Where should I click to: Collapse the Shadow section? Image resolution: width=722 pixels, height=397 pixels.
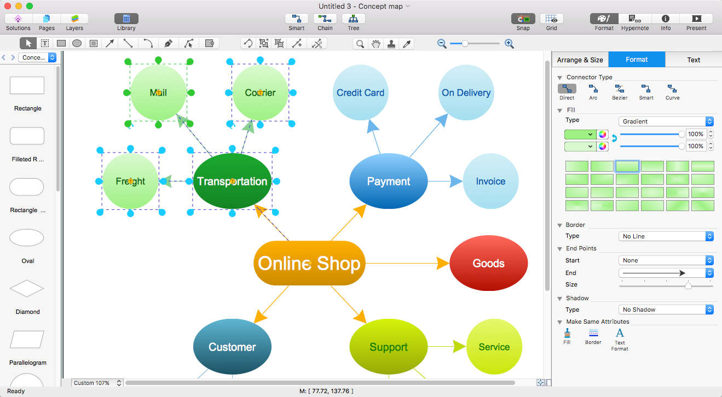560,299
